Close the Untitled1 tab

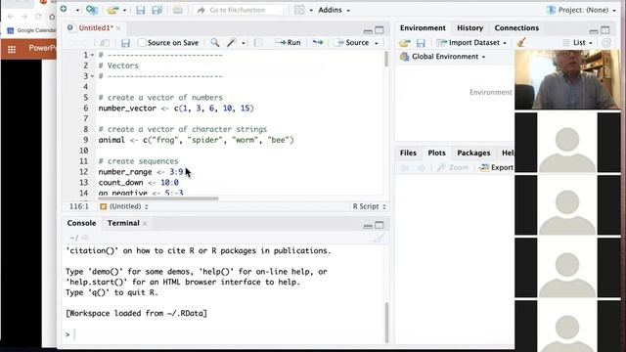(118, 28)
